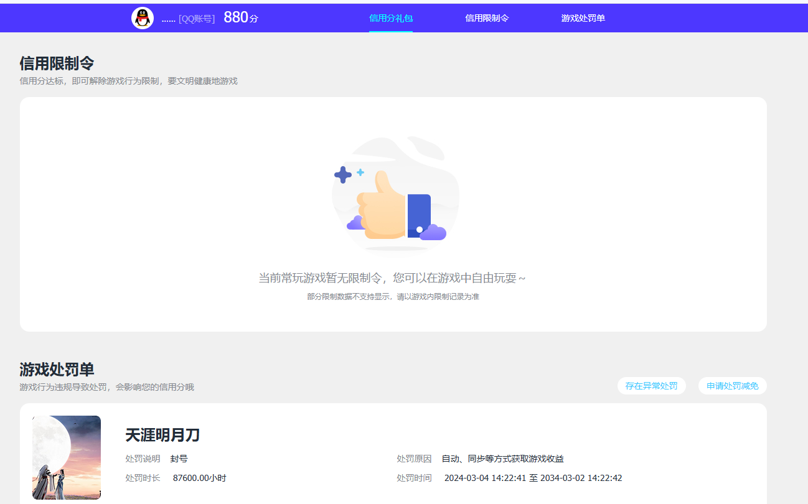This screenshot has width=808, height=504.
Task: Click the 申请处罚减免 button
Action: (732, 386)
